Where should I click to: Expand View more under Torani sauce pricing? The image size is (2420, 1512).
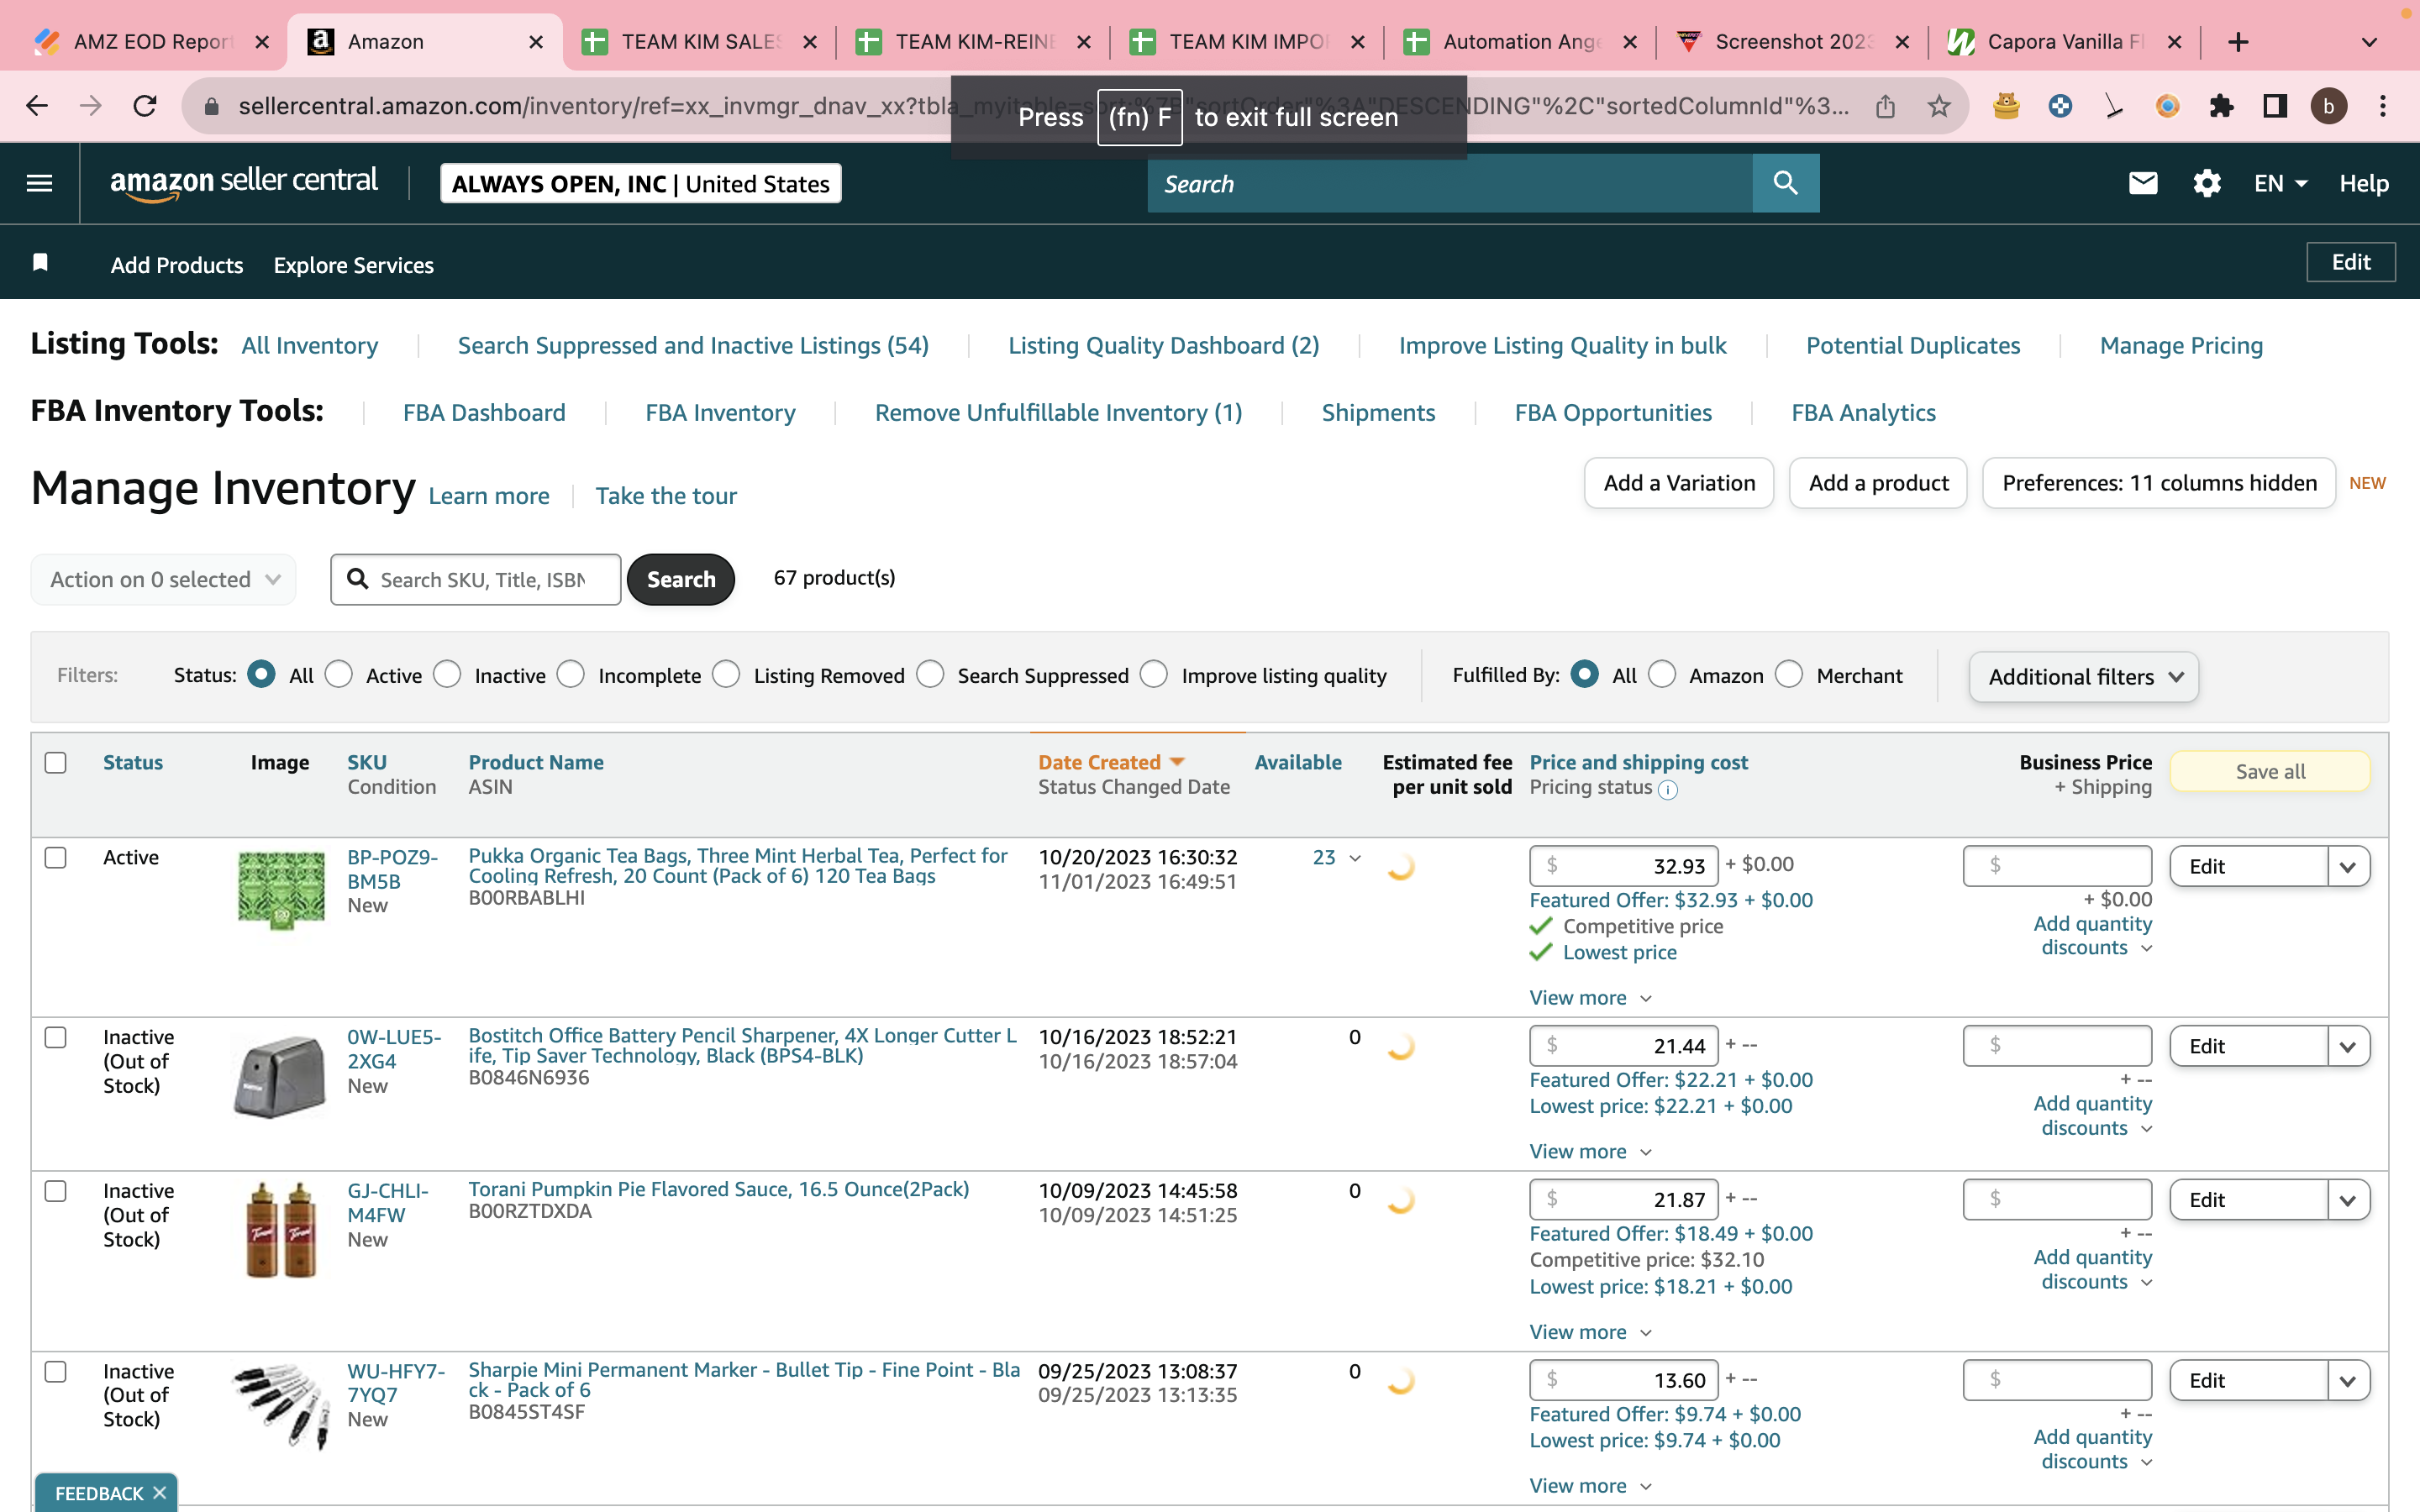pos(1590,1332)
